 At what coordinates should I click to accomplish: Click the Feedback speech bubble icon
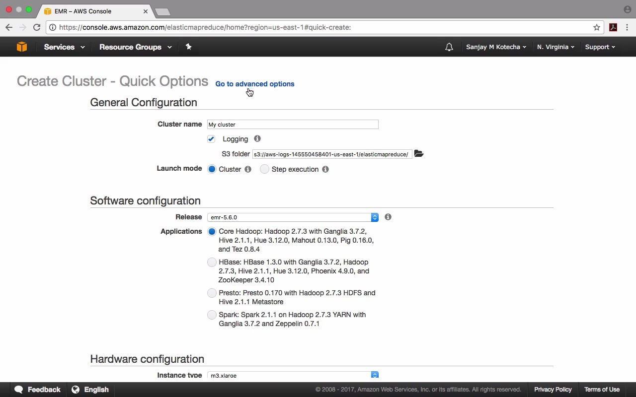[x=19, y=390]
